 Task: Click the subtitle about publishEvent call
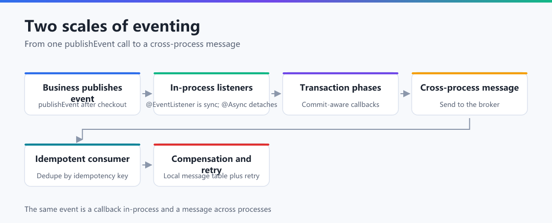click(x=132, y=44)
